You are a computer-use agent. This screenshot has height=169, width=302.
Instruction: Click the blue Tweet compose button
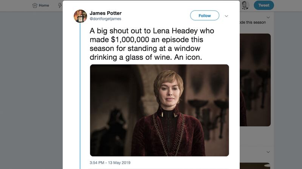[x=263, y=5]
